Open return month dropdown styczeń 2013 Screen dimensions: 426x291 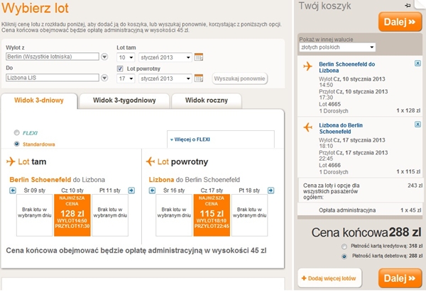click(165, 79)
